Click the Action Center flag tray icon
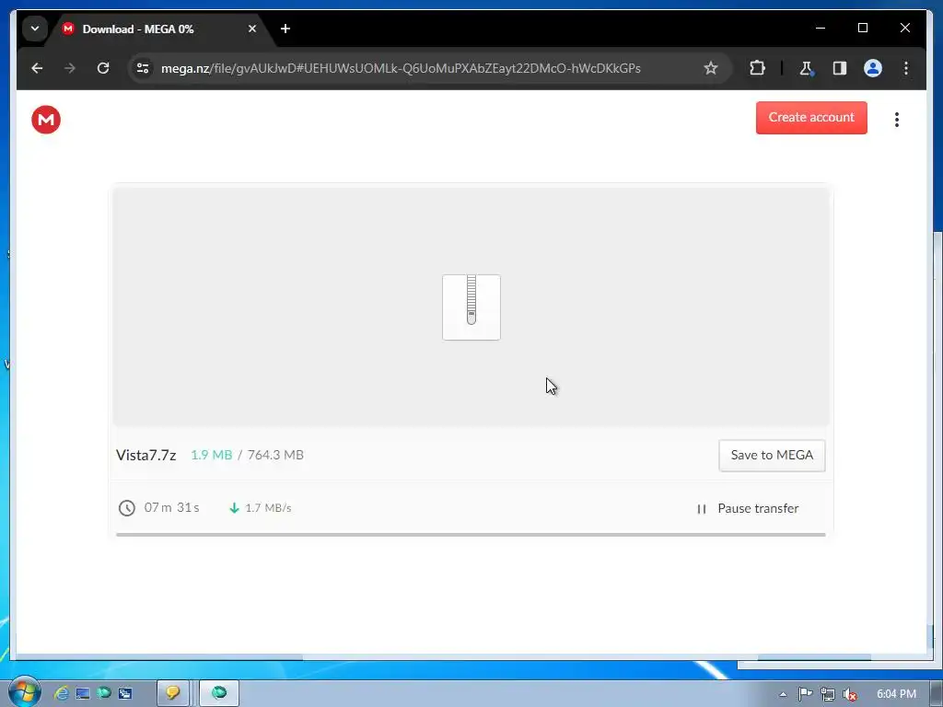This screenshot has width=943, height=707. 805,694
